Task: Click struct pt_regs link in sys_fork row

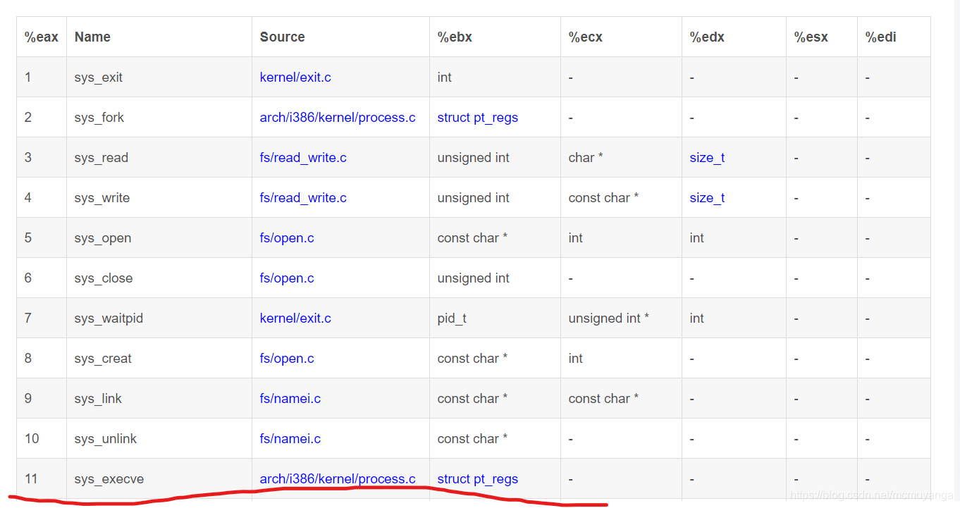Action: 478,118
